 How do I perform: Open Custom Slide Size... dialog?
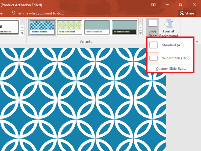171,69
